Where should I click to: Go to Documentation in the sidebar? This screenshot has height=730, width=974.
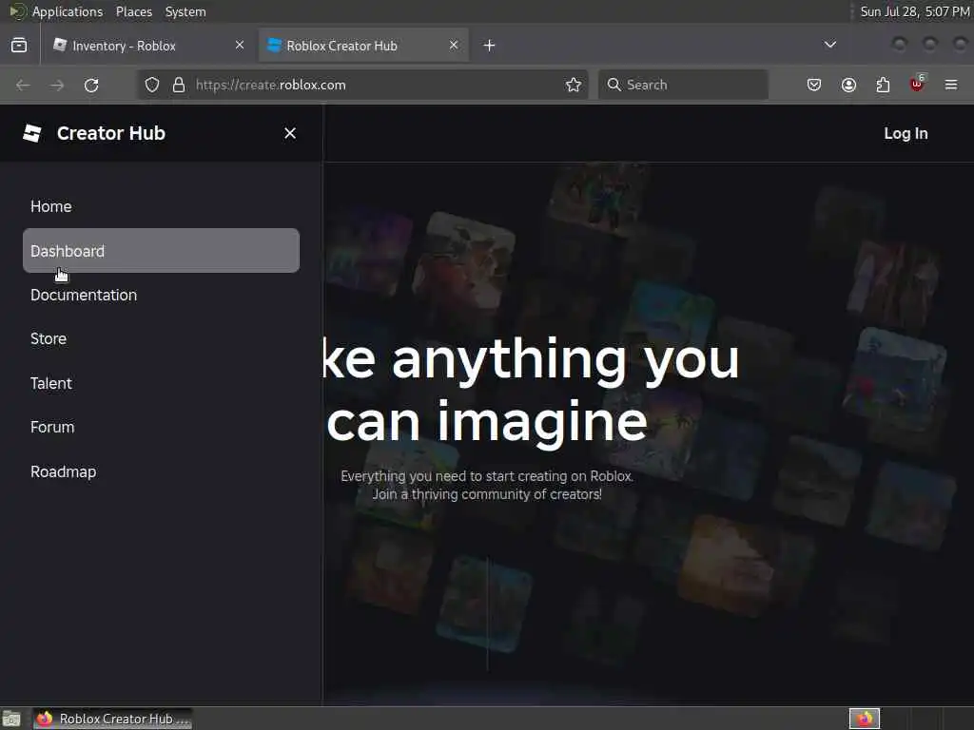(161, 295)
